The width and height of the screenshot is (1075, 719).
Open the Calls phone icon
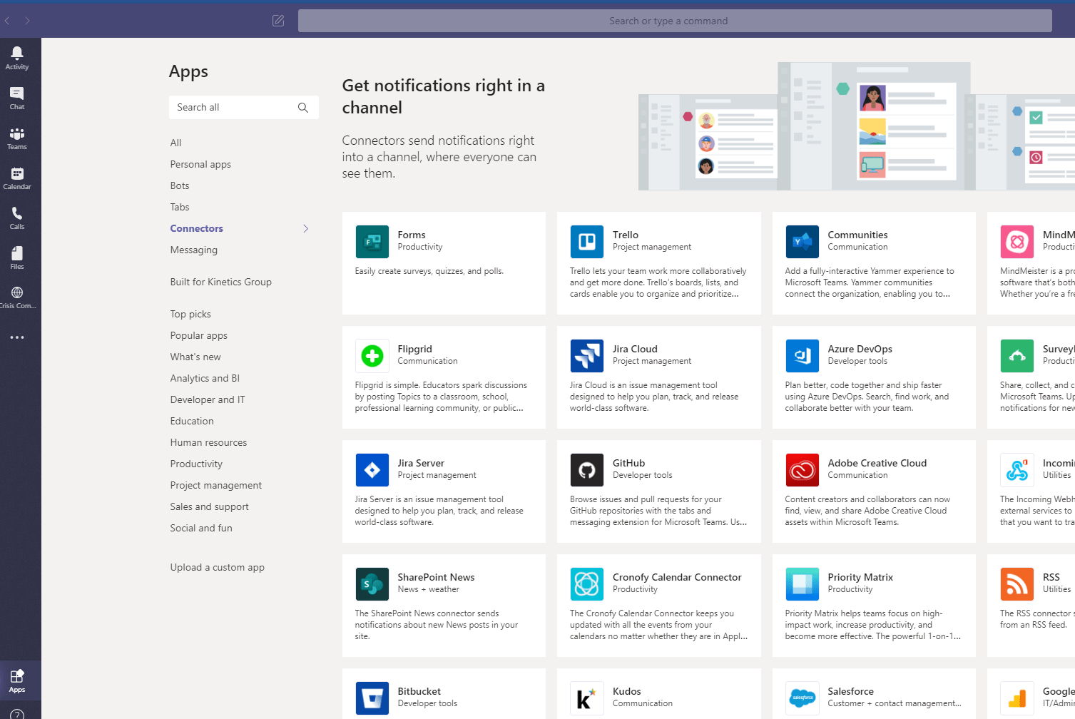[17, 218]
